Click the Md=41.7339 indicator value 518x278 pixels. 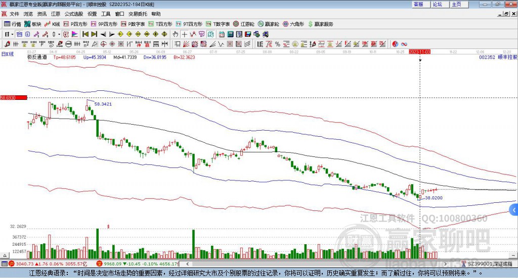[125, 58]
